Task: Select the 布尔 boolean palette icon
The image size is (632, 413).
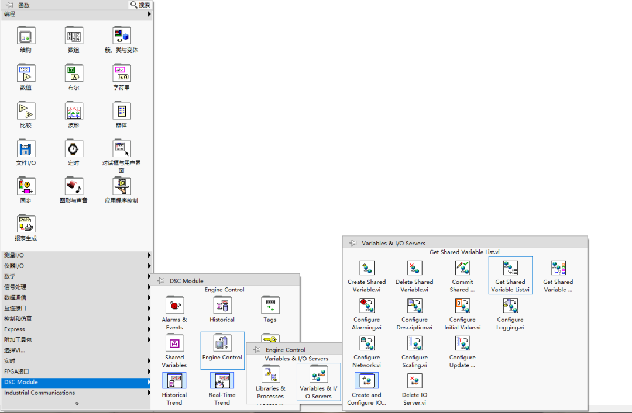Action: (74, 73)
